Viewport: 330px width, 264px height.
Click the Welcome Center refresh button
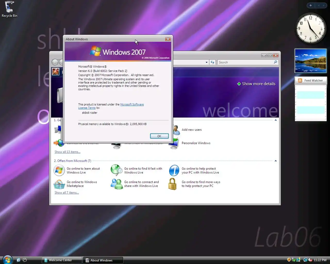click(x=212, y=62)
